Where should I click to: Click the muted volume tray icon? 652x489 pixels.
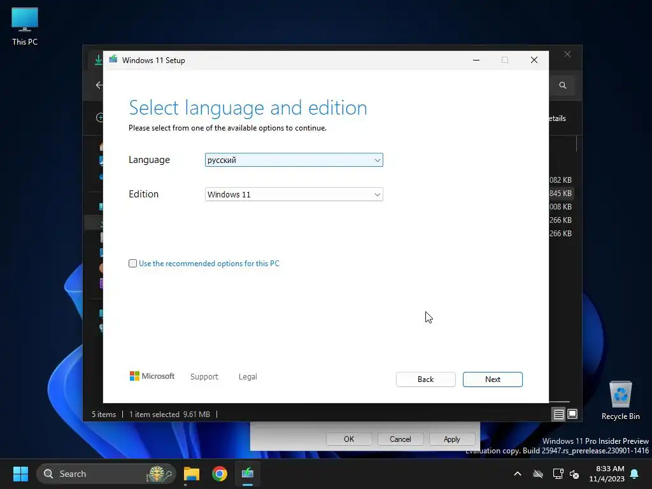point(574,474)
